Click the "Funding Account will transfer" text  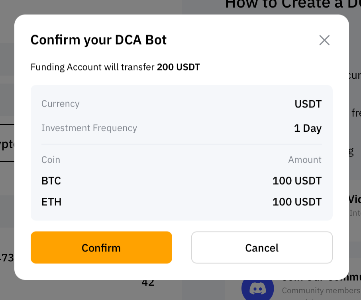pos(92,67)
